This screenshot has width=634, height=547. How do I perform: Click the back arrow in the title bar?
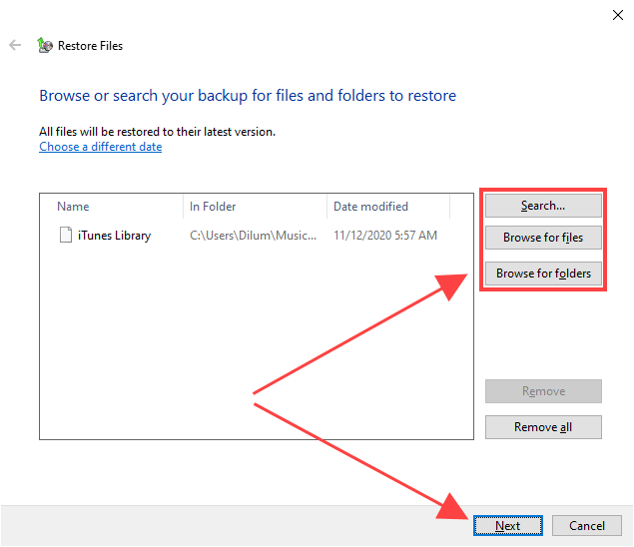pyautogui.click(x=15, y=45)
